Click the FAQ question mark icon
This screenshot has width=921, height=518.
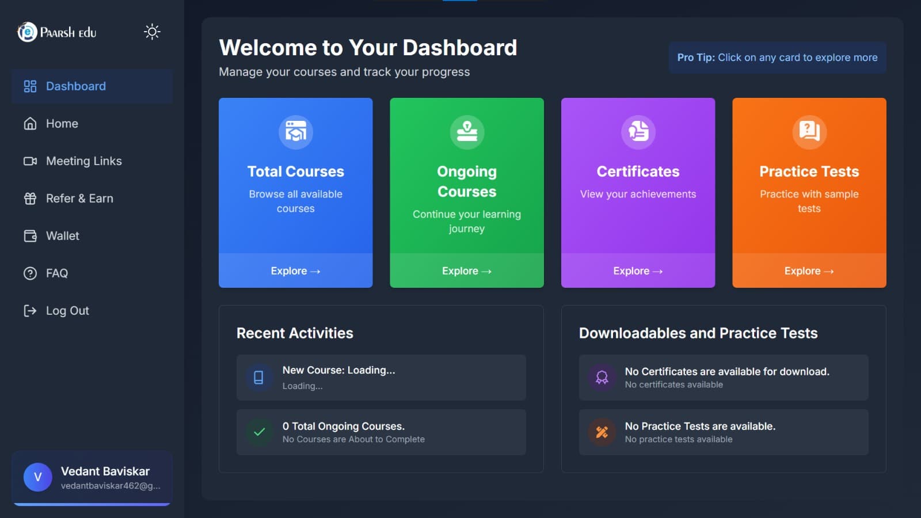pos(30,273)
